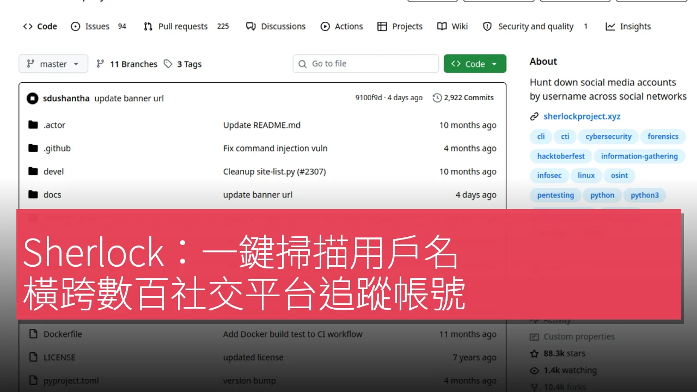View the 11 Branches link
Screen dimensions: 697x392
127,64
